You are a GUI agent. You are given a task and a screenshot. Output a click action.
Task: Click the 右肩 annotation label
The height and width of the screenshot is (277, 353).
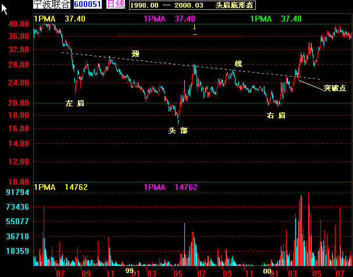[x=276, y=116]
